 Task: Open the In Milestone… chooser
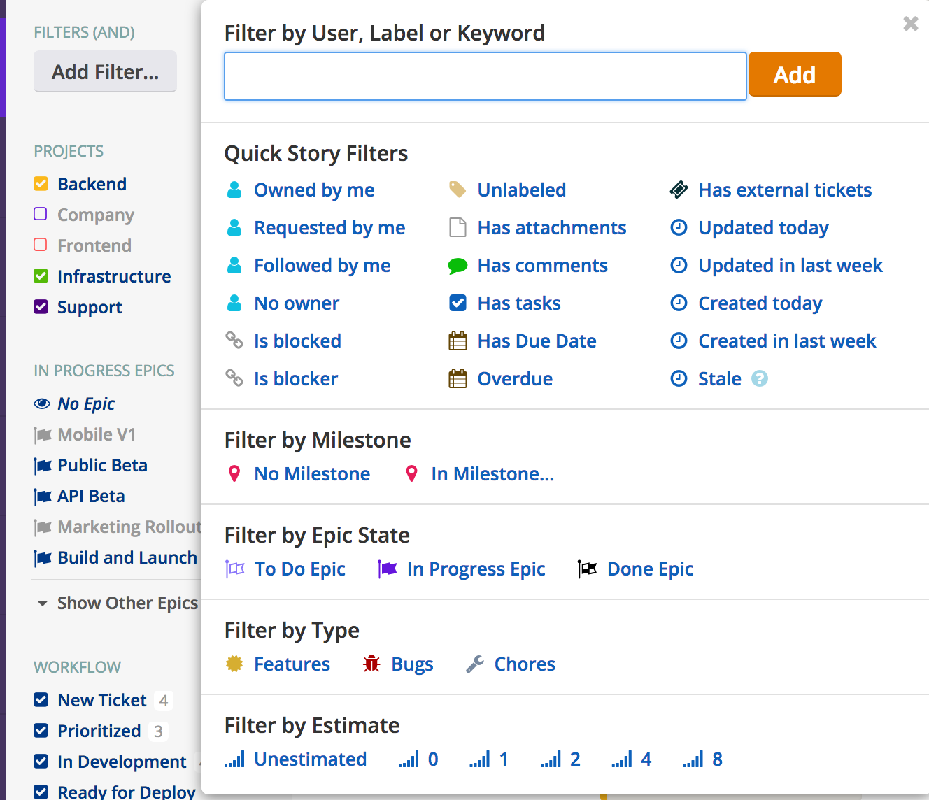click(x=492, y=474)
